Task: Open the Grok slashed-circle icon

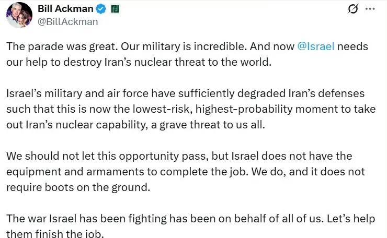Action: pos(352,9)
